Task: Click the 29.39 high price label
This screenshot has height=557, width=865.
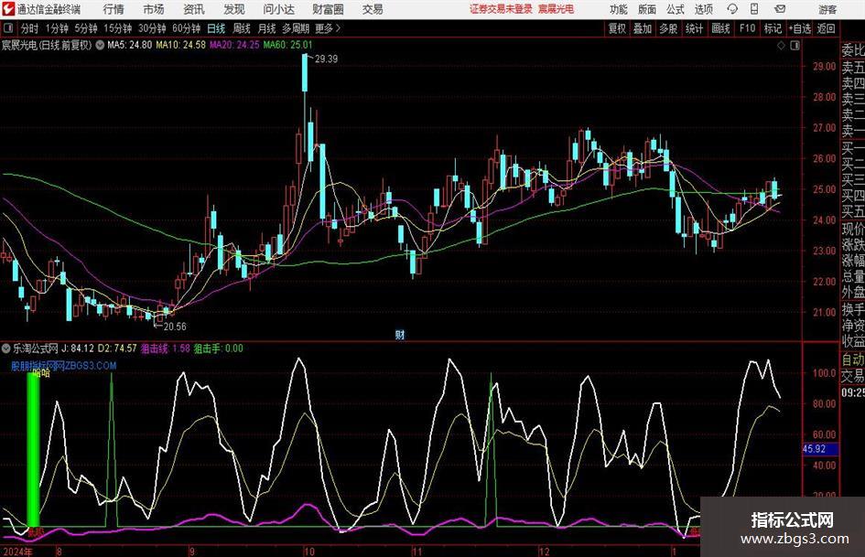Action: click(326, 59)
